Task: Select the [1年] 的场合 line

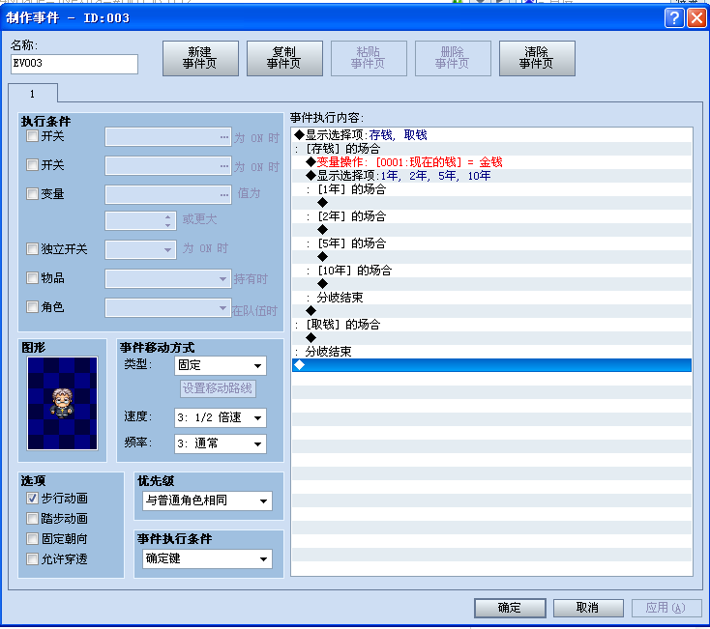Action: tap(491, 189)
